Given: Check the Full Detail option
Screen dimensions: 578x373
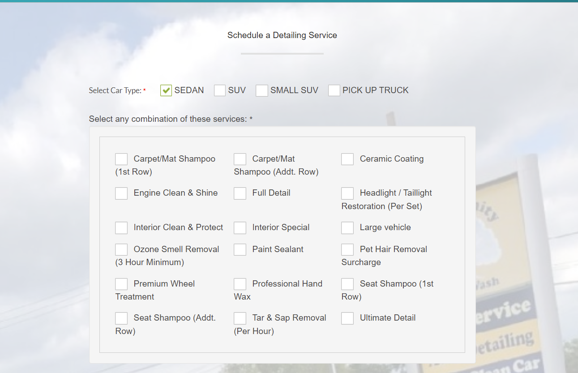Looking at the screenshot, I should 240,193.
